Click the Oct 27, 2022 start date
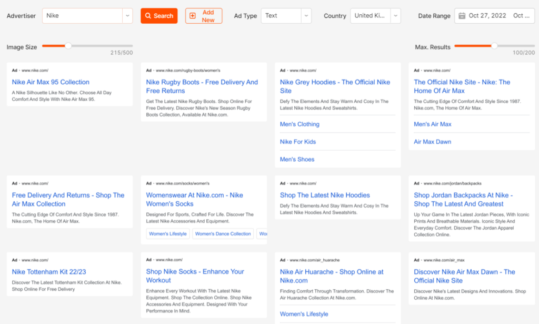This screenshot has width=539, height=324. (487, 16)
